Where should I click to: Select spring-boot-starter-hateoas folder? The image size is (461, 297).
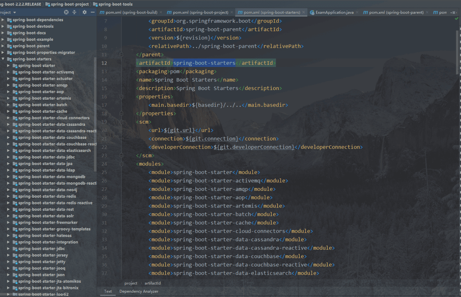pos(45,236)
